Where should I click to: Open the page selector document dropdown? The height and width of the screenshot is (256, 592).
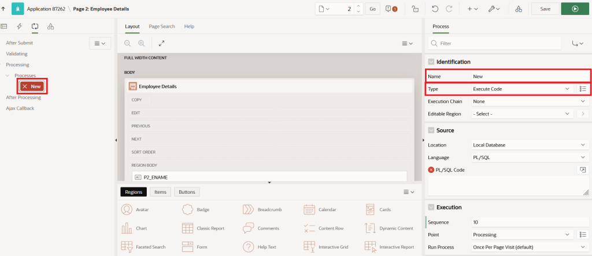[x=324, y=9]
